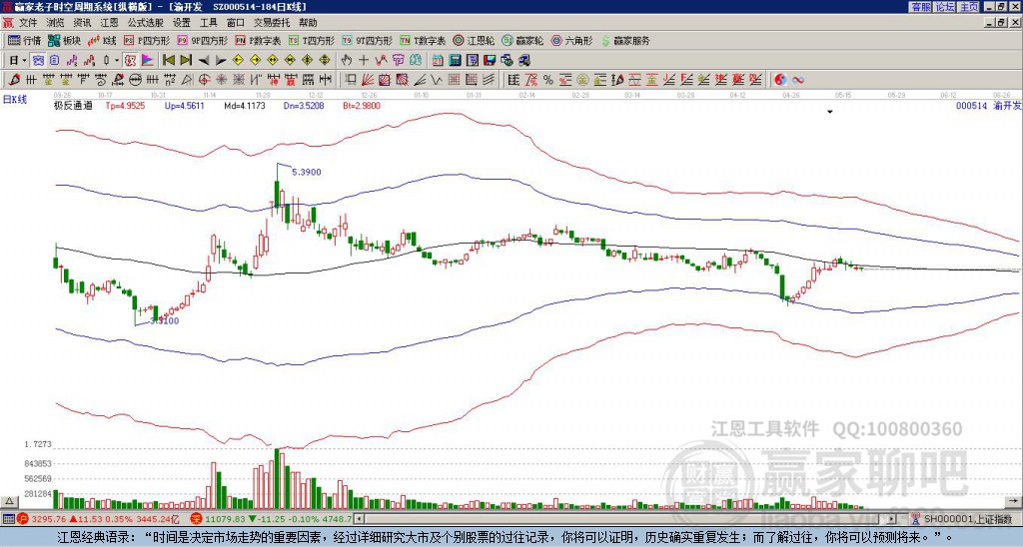Open the 江恩 menu
1023x547 pixels.
tap(110, 23)
